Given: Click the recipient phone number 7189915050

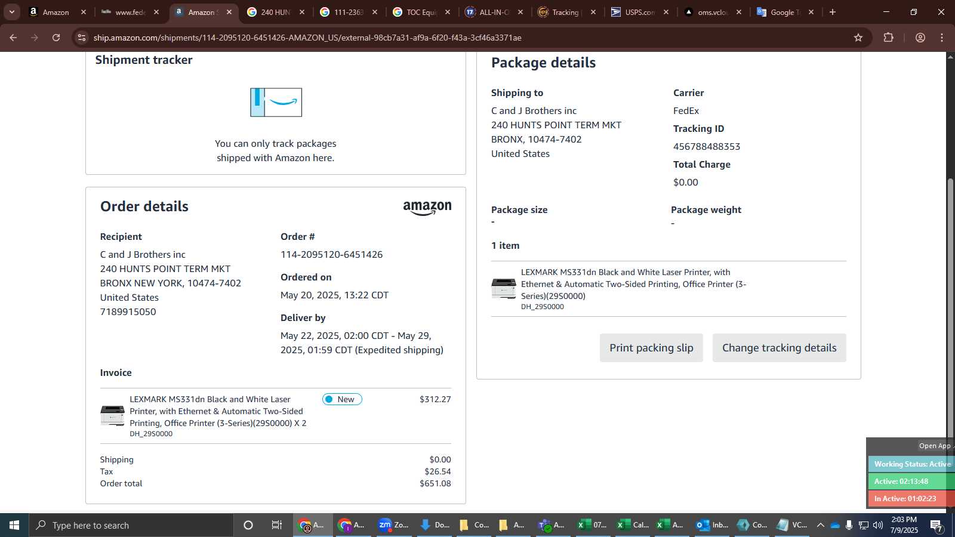Looking at the screenshot, I should (x=128, y=312).
